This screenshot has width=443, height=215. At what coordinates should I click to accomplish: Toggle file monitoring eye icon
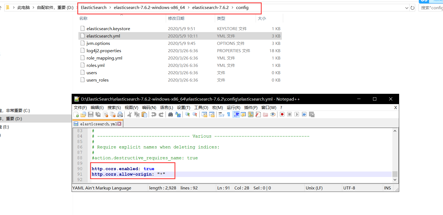tap(273, 114)
